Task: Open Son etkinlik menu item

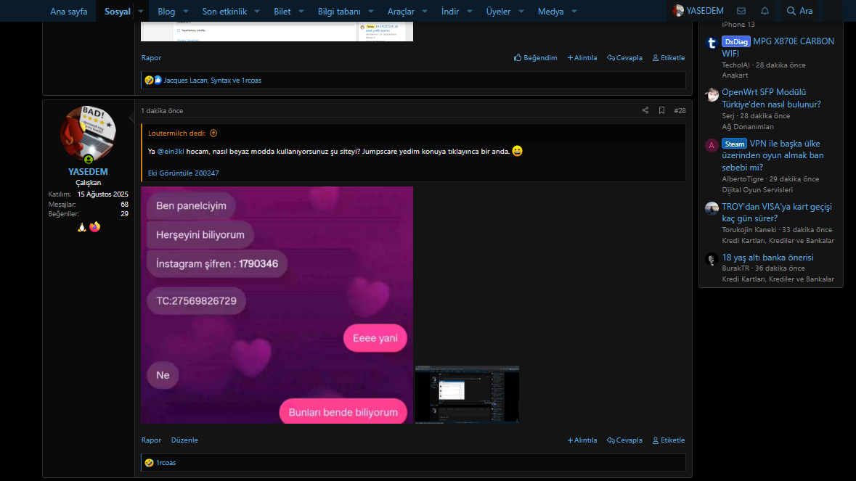Action: (224, 11)
